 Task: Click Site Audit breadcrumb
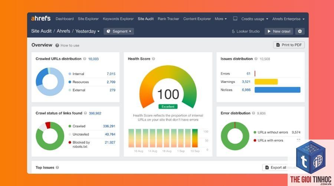(41, 31)
